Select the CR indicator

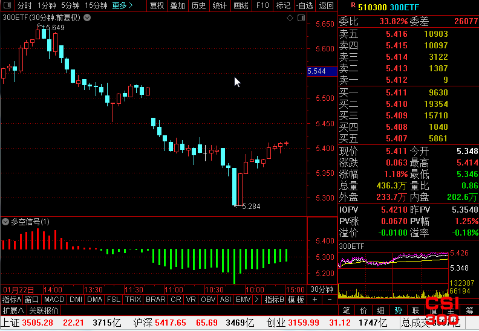[x=176, y=300]
